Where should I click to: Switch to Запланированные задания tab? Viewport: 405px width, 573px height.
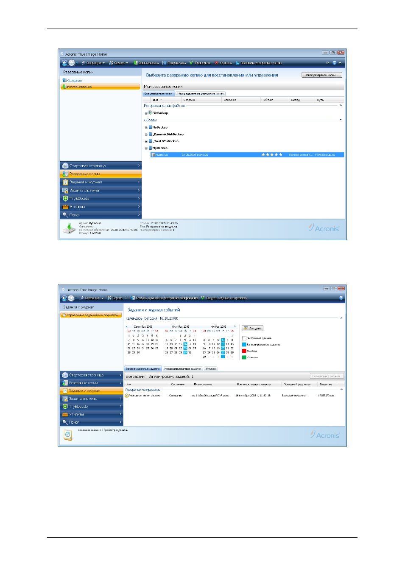tap(143, 368)
